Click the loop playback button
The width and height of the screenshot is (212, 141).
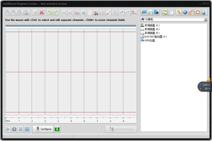14,129
